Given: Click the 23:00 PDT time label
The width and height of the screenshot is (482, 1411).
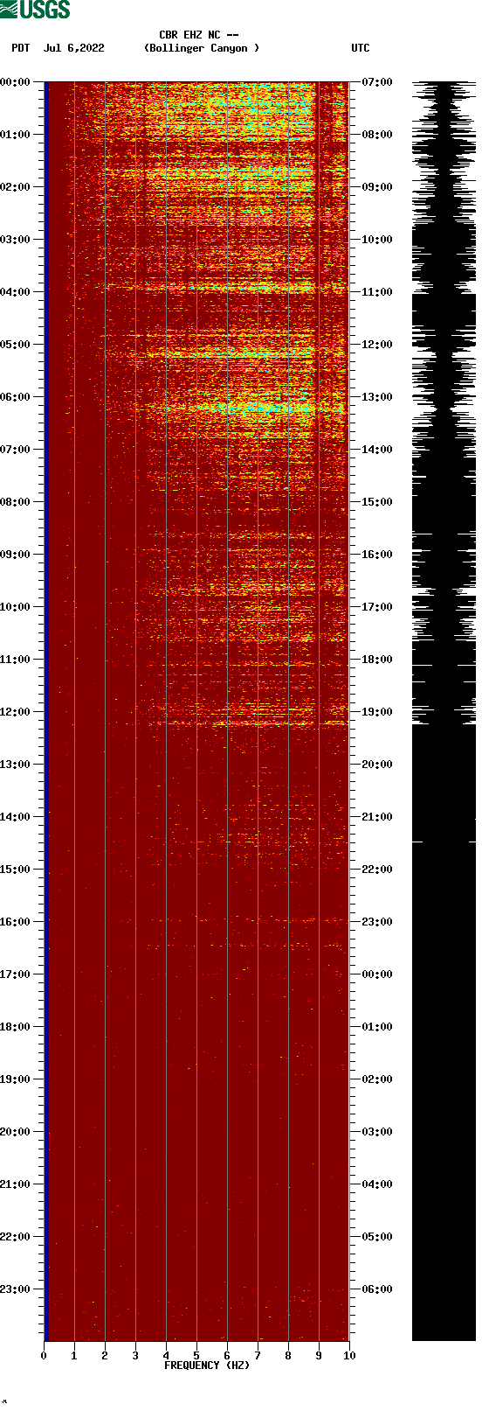Looking at the screenshot, I should pyautogui.click(x=16, y=1289).
